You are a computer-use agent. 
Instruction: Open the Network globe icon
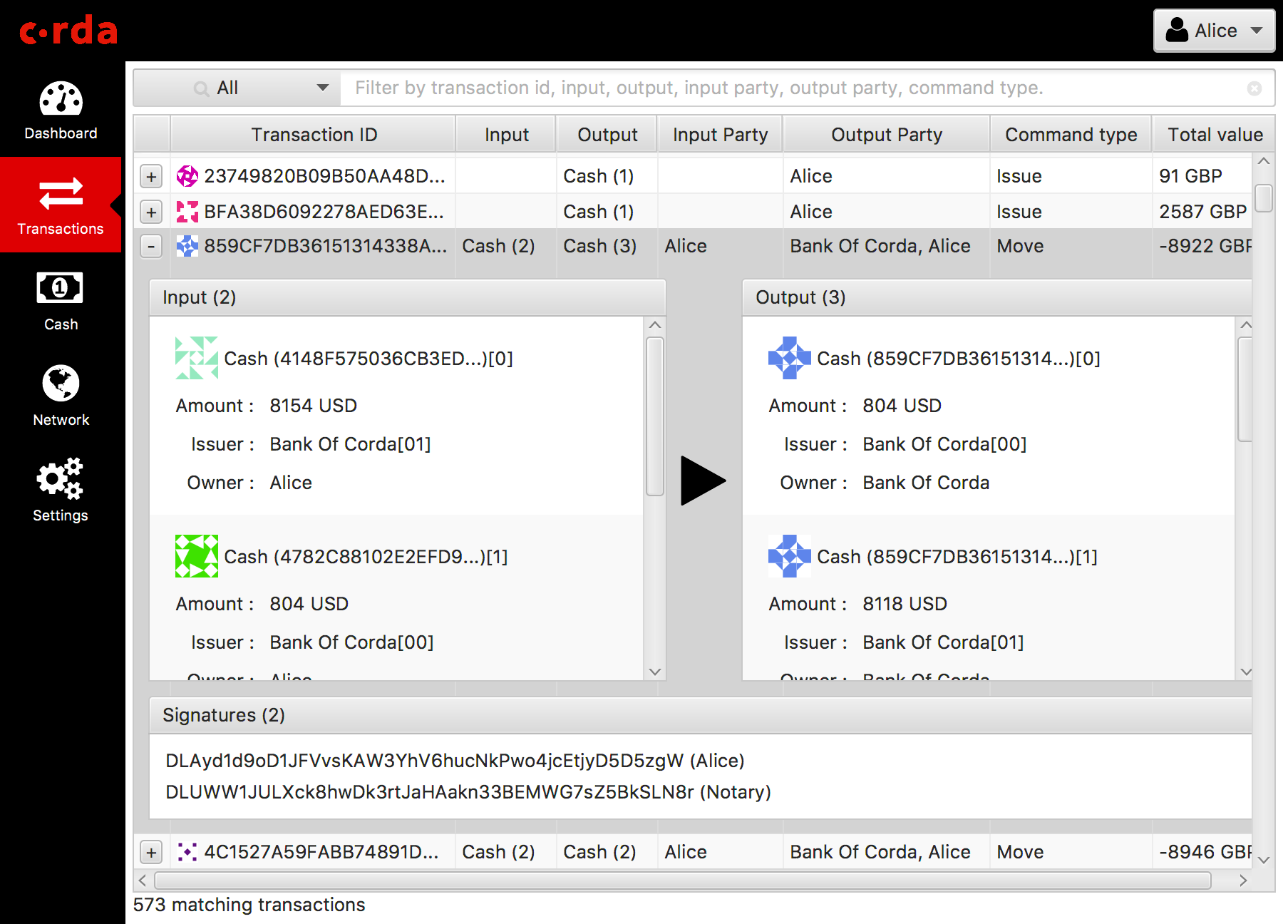(x=61, y=383)
